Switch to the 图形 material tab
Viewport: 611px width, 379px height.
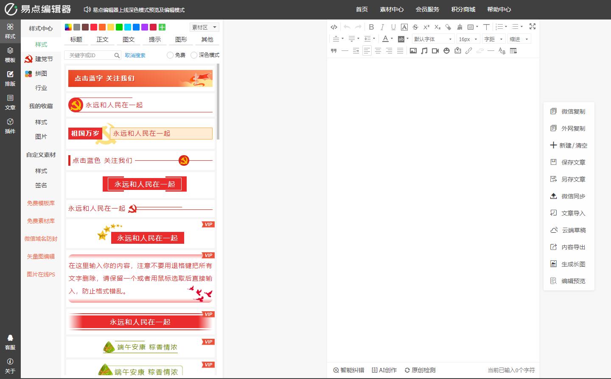180,39
